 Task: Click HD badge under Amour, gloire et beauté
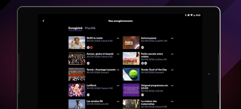coord(88,63)
